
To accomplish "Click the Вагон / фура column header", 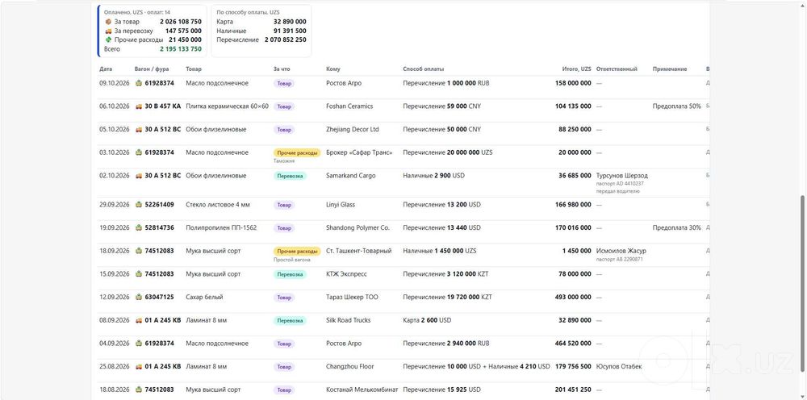I will point(152,69).
